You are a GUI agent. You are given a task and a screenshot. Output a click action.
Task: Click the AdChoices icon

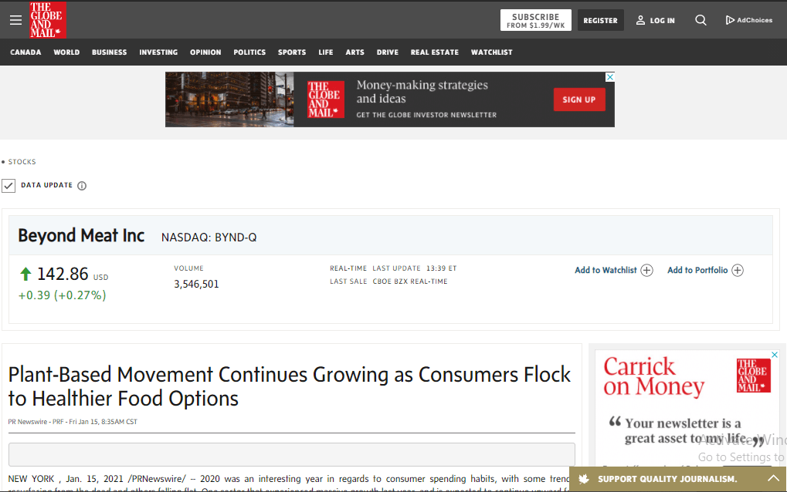[730, 20]
